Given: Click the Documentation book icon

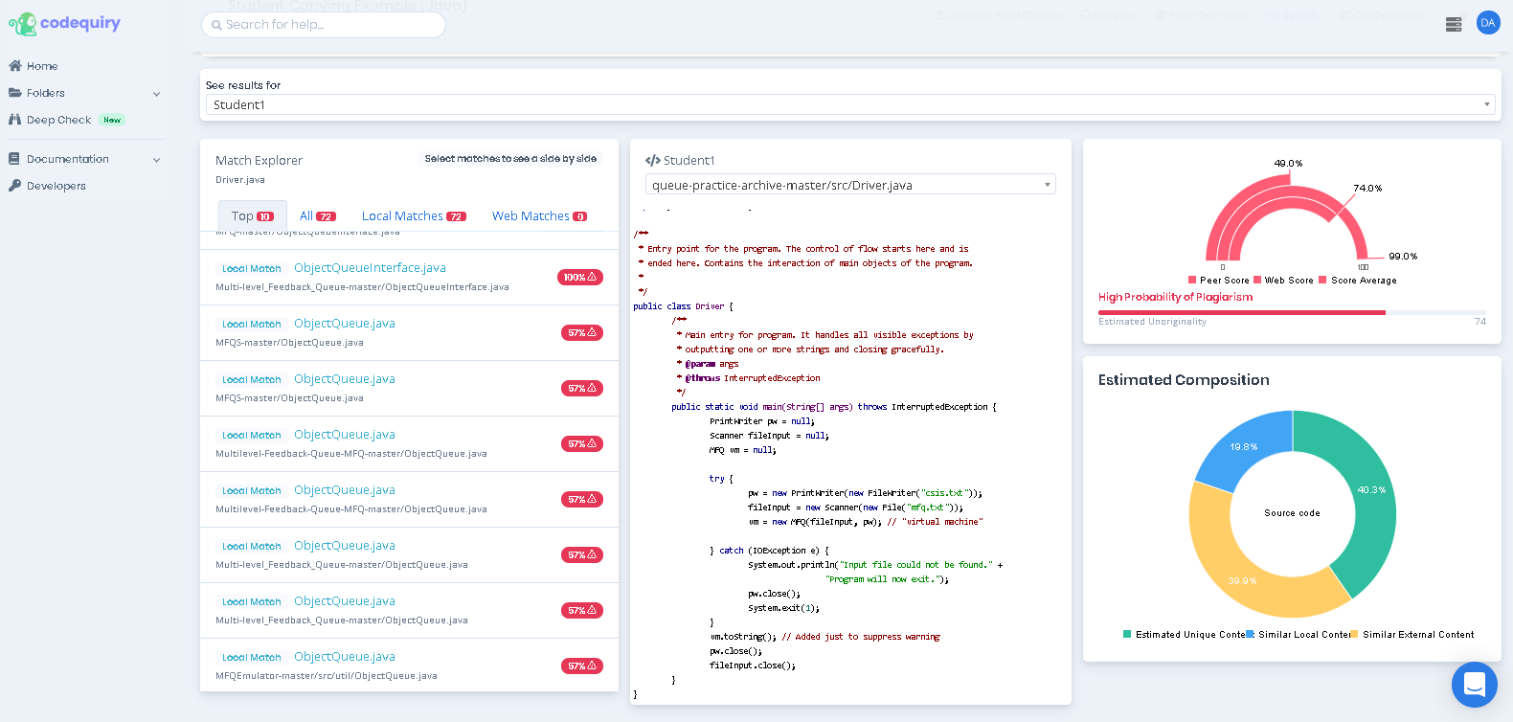Looking at the screenshot, I should (14, 159).
